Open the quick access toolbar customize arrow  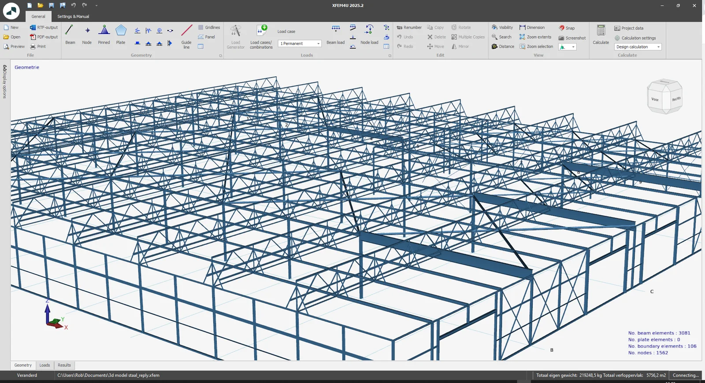tap(96, 6)
